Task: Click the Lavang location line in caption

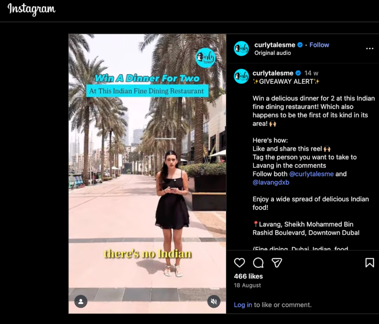Action: click(306, 228)
